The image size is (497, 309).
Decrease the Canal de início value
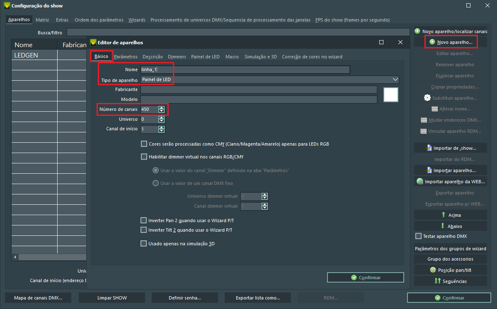point(161,131)
